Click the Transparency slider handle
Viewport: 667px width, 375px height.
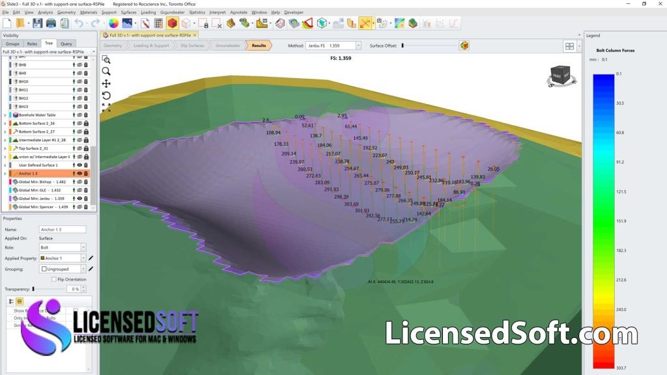(x=33, y=288)
